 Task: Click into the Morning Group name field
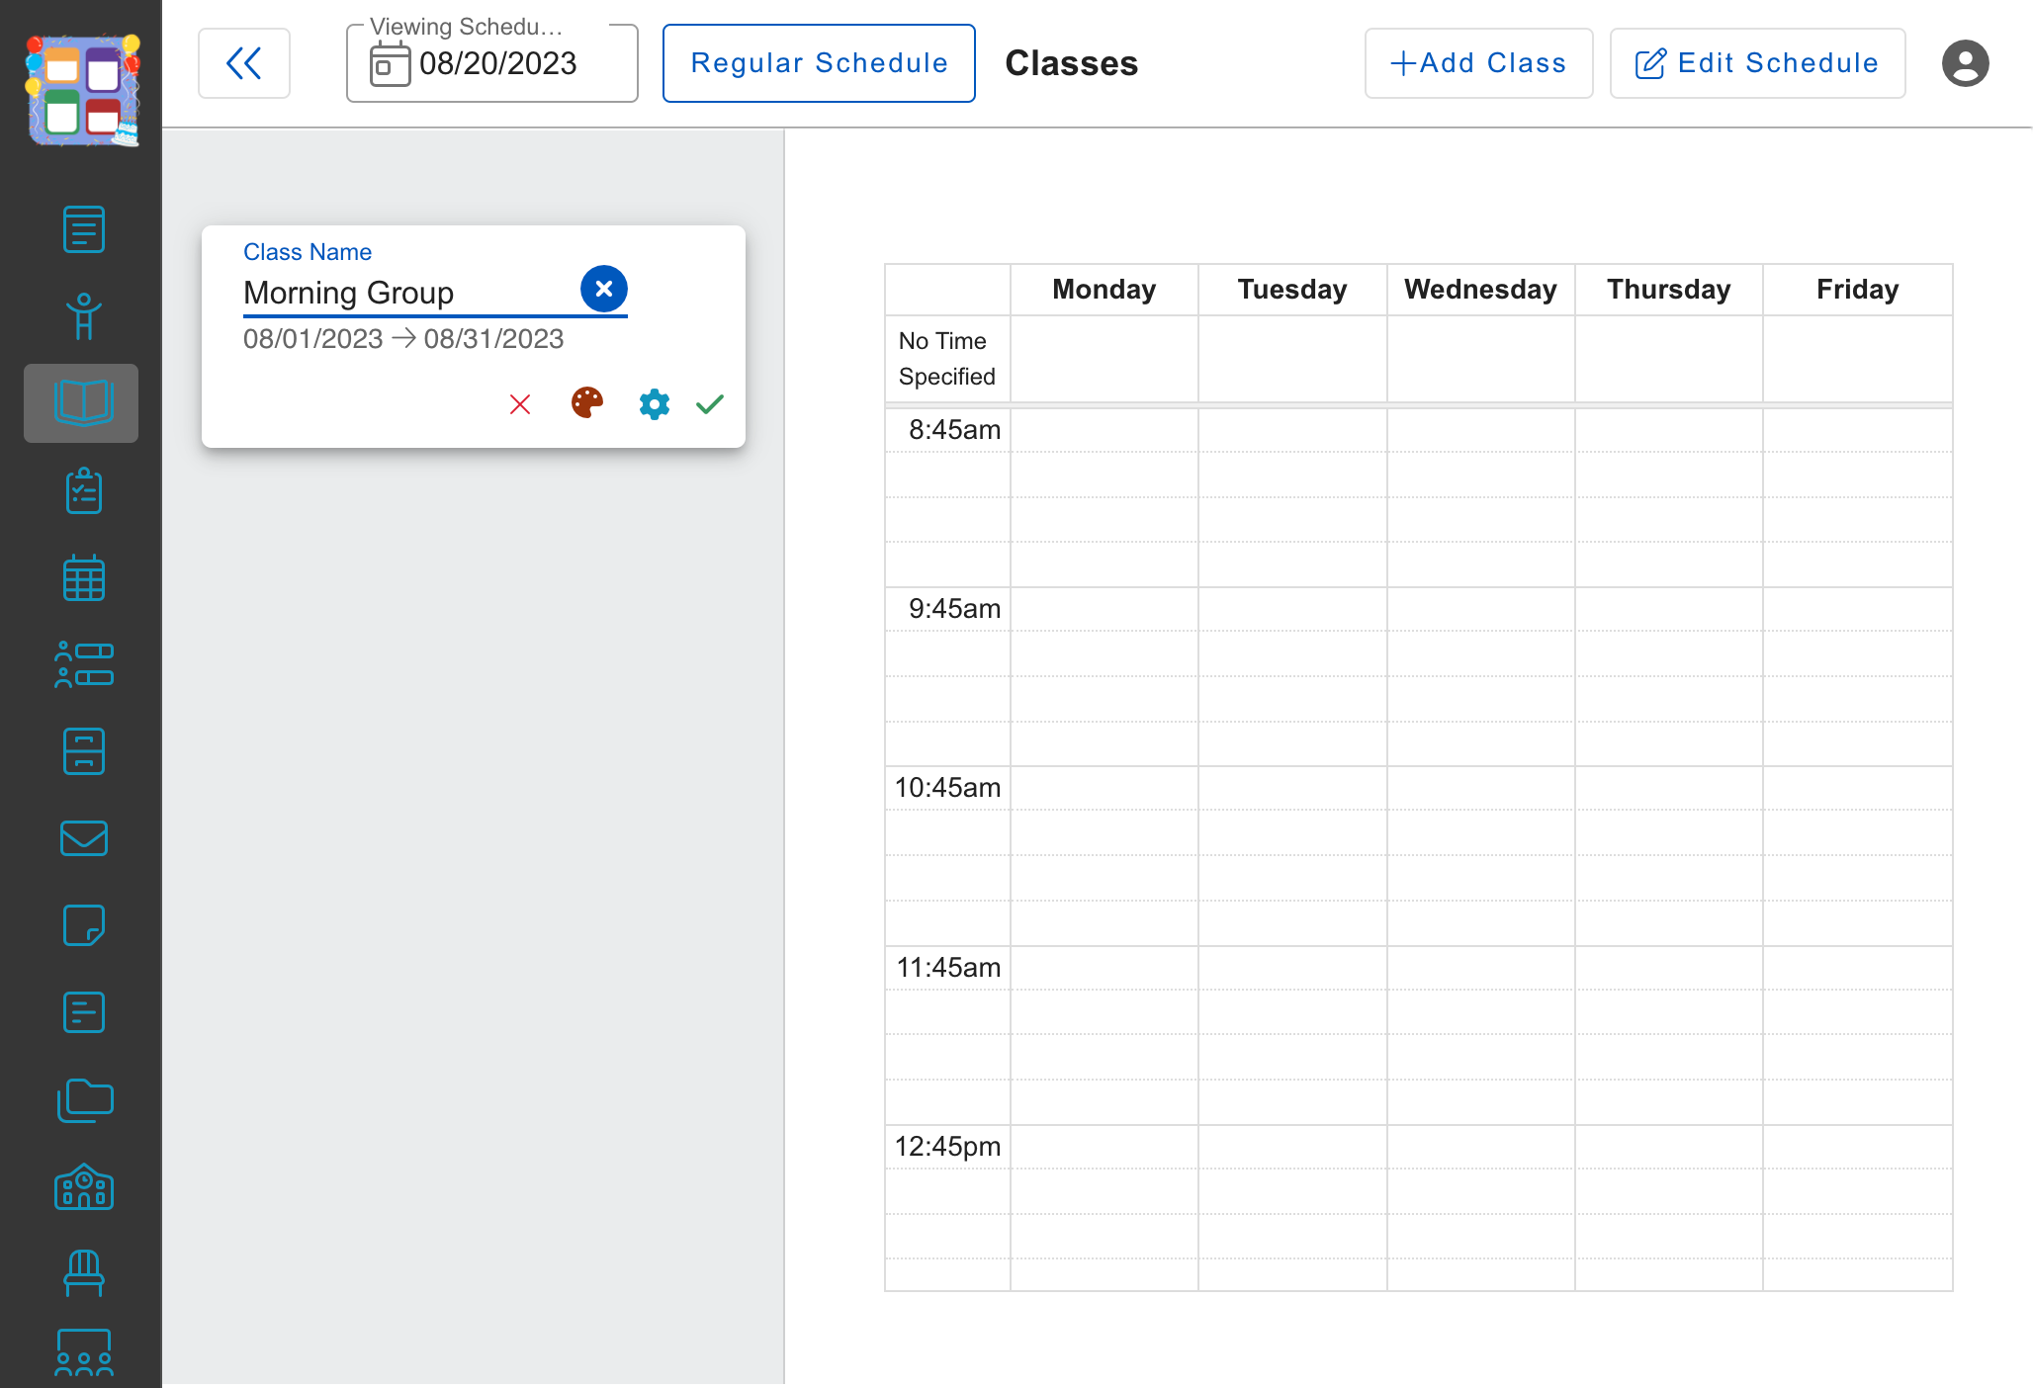tap(409, 293)
